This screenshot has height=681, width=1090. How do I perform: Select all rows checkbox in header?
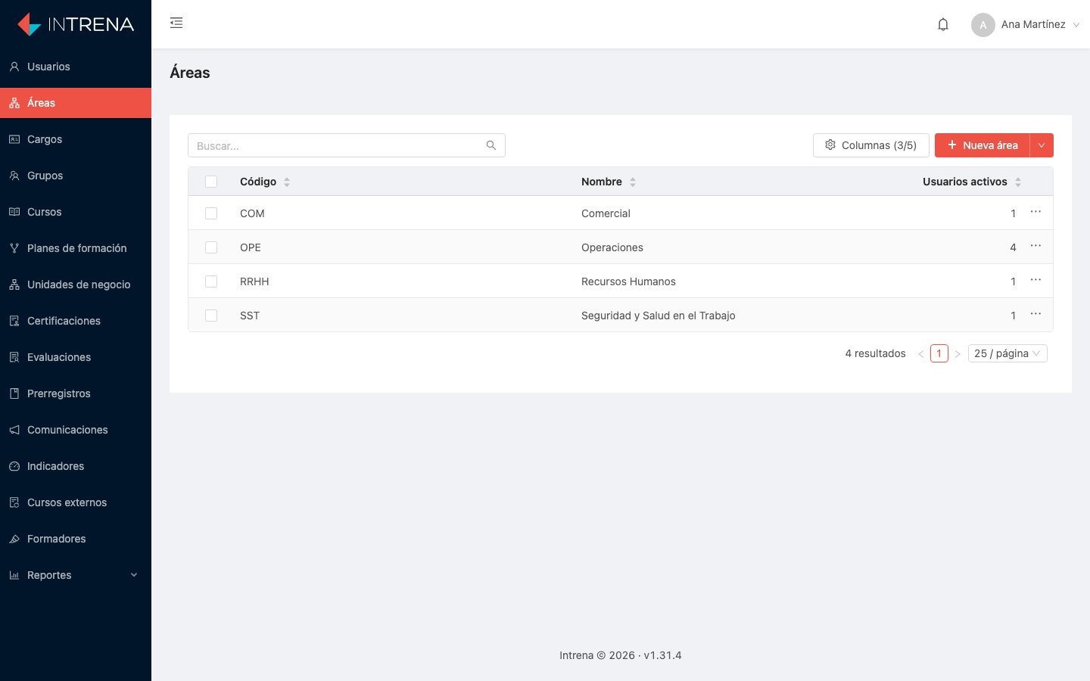(x=211, y=182)
